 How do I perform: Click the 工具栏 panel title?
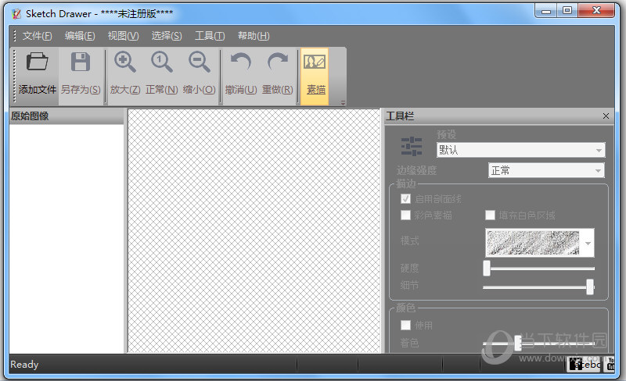[399, 116]
